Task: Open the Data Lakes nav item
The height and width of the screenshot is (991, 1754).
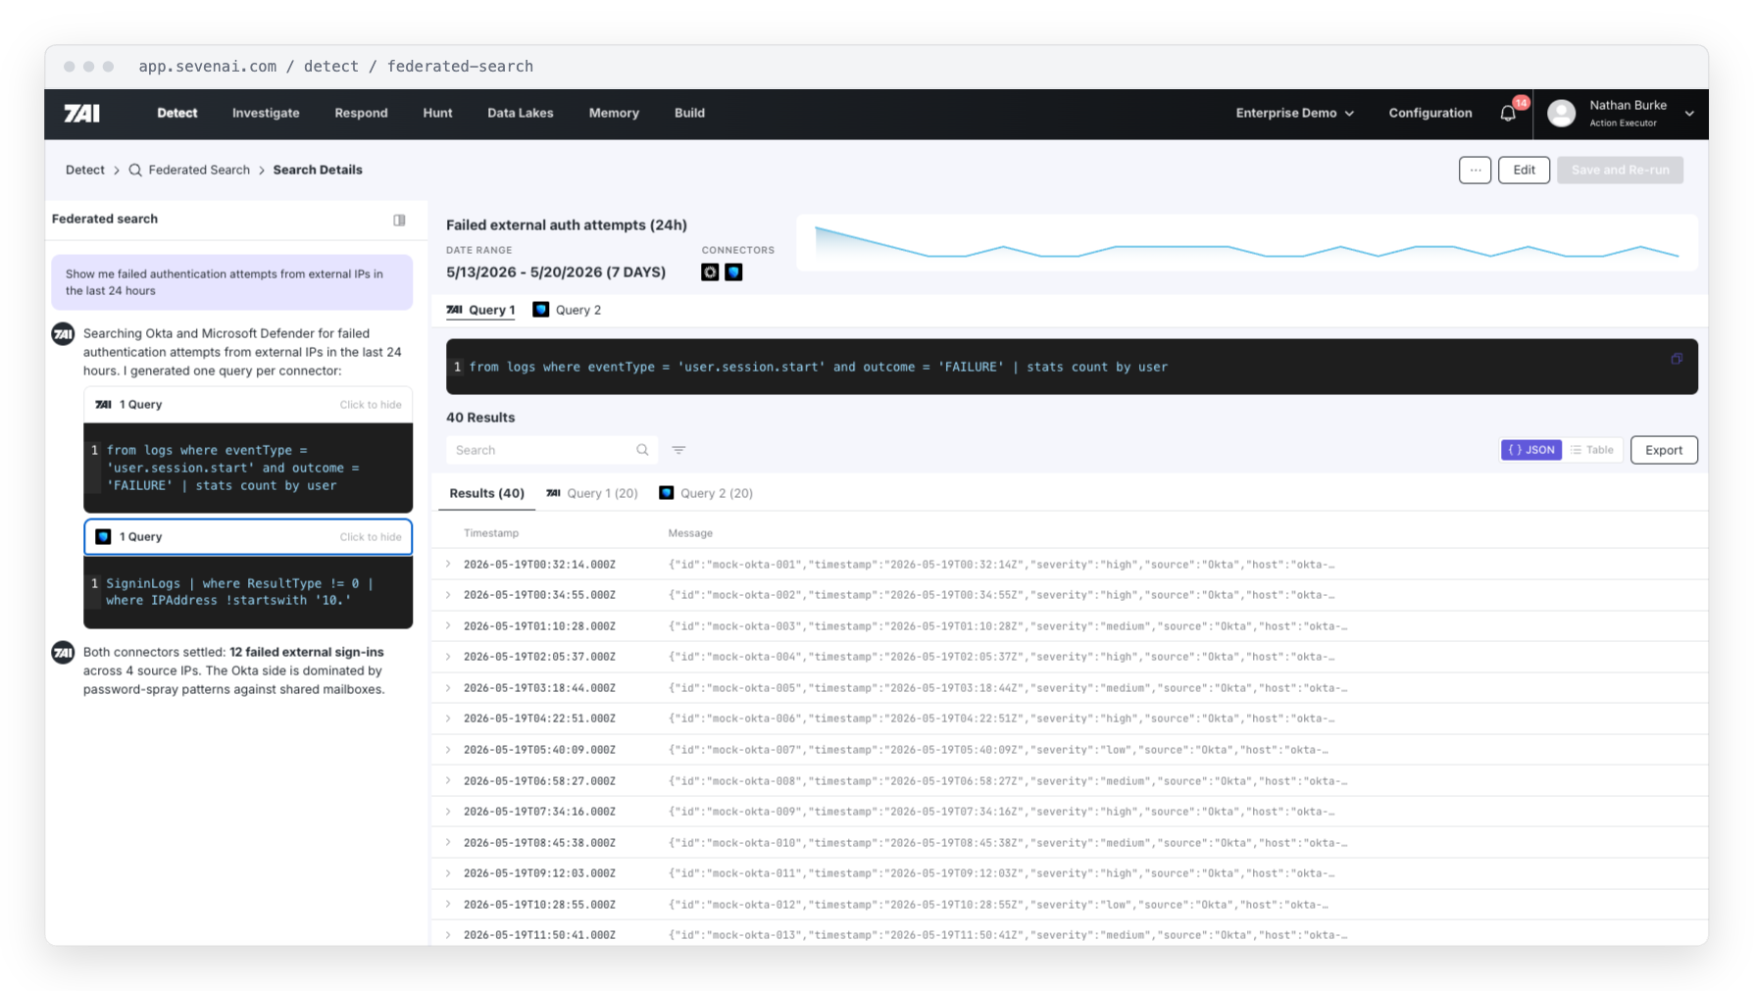Action: pyautogui.click(x=520, y=114)
